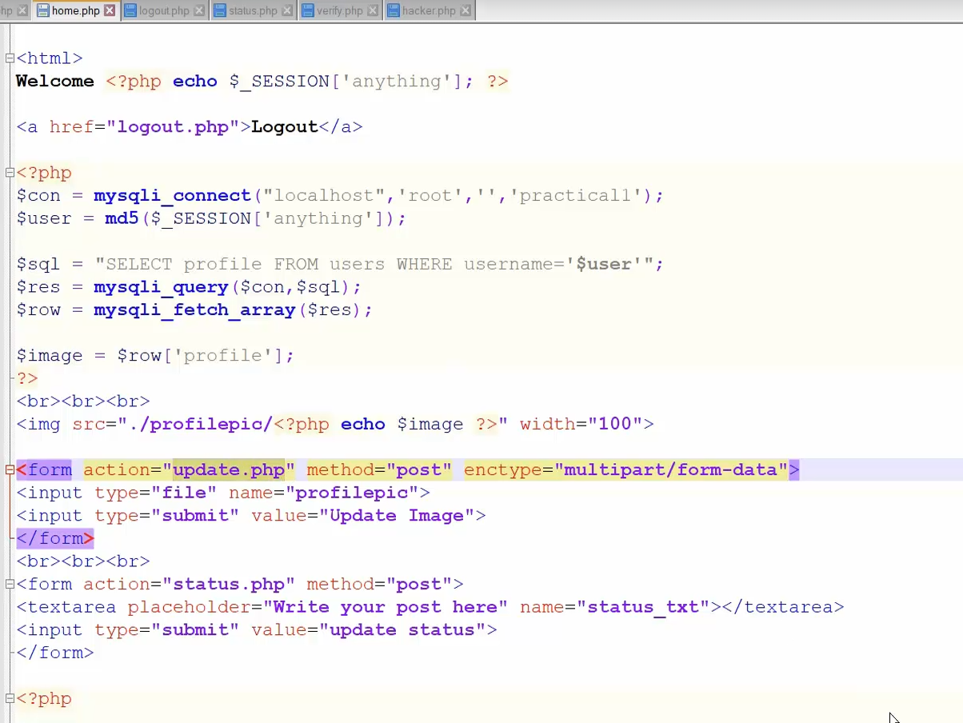Screen dimensions: 963x723
Task: Open the hacker.php tab
Action: click(x=429, y=11)
